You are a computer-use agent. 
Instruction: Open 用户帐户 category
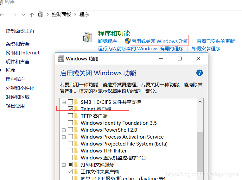coord(15,79)
